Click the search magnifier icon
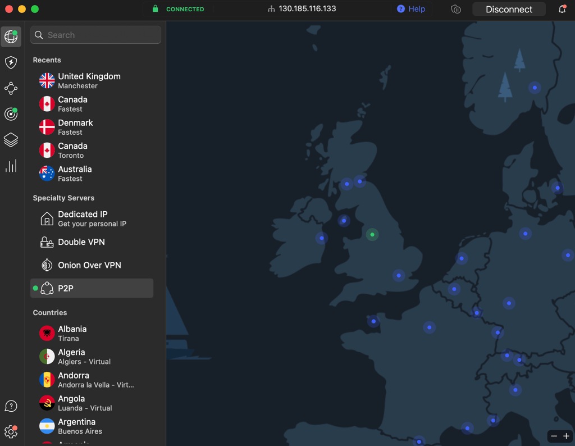The image size is (575, 446). (x=39, y=35)
